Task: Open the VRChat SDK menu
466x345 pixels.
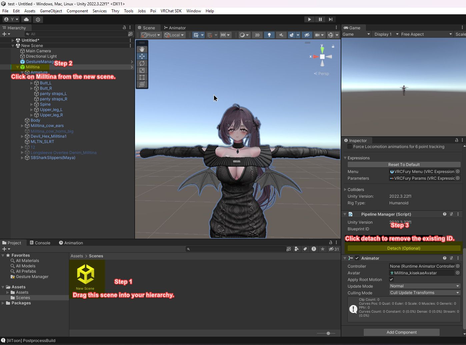Action: point(171,11)
